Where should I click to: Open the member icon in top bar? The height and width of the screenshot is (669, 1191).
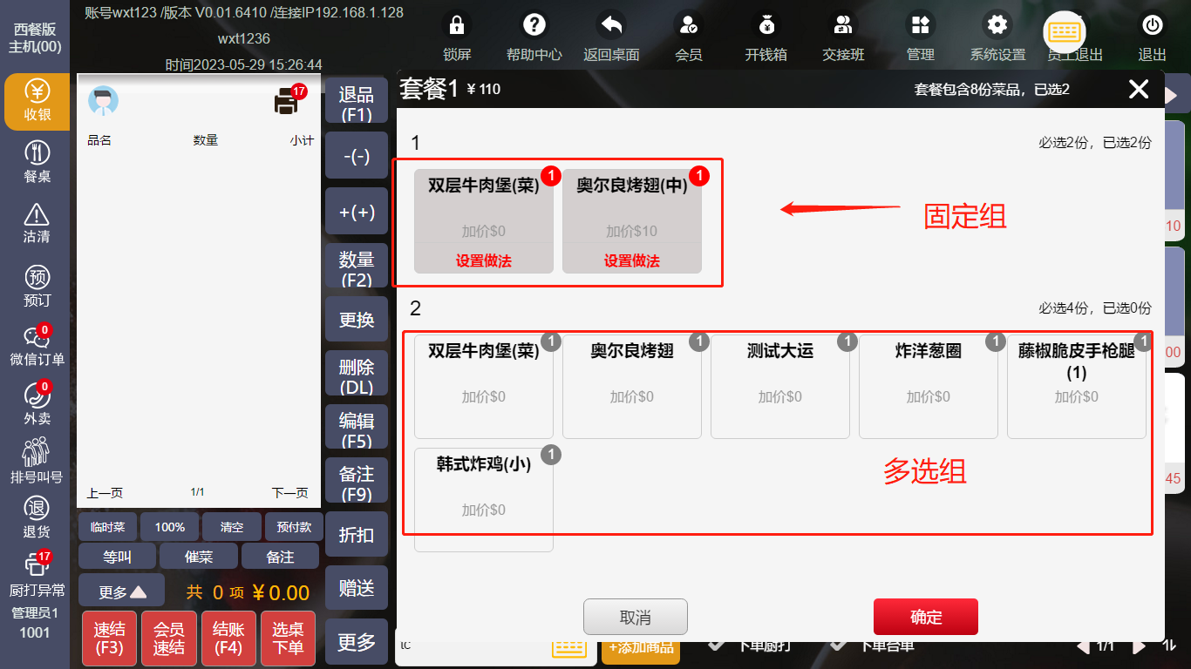tap(688, 25)
